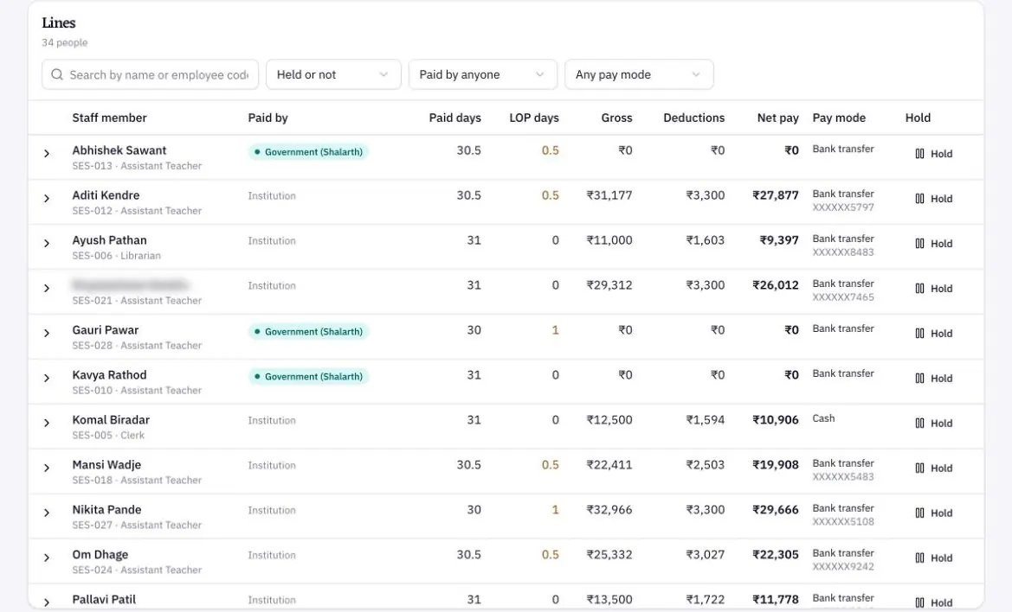Hold payment for Om Dhage
This screenshot has width=1012, height=612.
pos(933,558)
